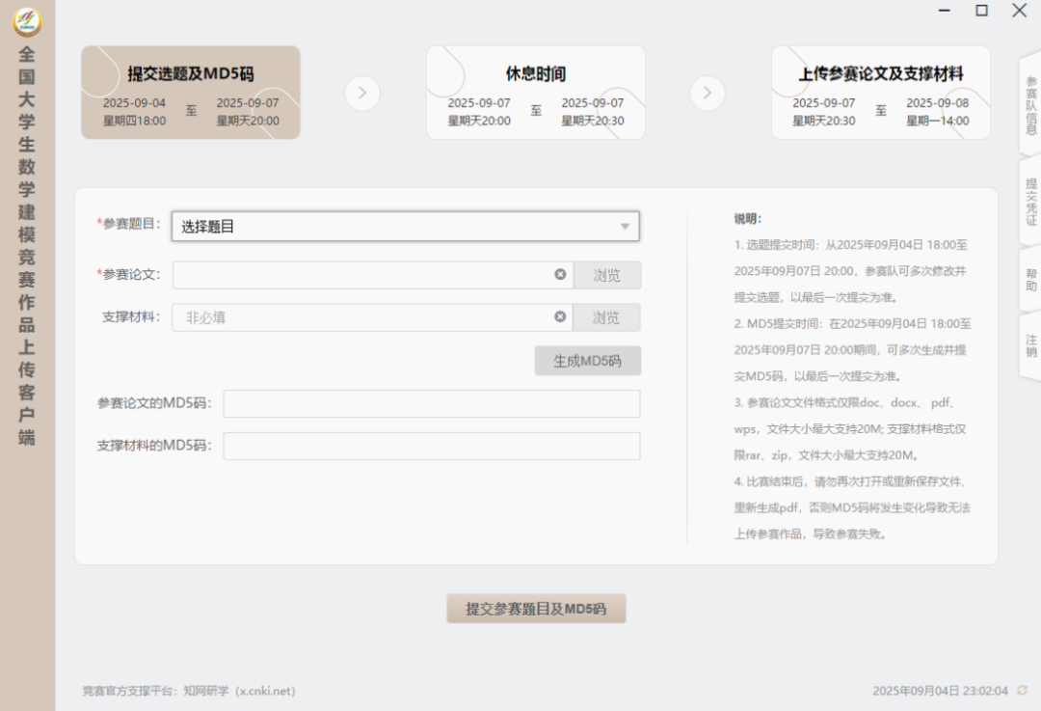Click the 生成MD5码 button
This screenshot has height=711, width=1041.
588,361
